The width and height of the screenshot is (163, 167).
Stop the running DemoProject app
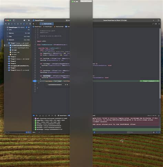24,20
